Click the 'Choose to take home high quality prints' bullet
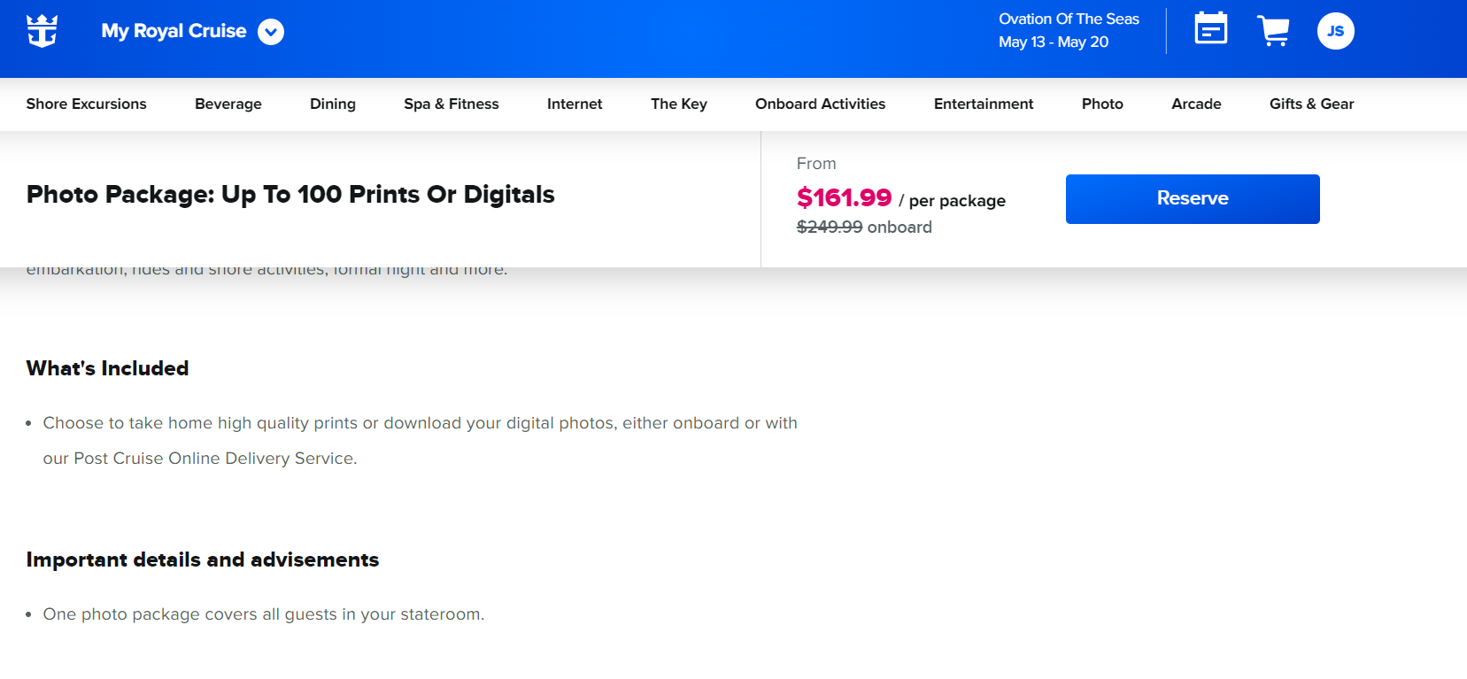The width and height of the screenshot is (1467, 679). [421, 441]
